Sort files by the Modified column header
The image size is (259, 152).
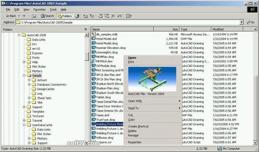pyautogui.click(x=227, y=29)
